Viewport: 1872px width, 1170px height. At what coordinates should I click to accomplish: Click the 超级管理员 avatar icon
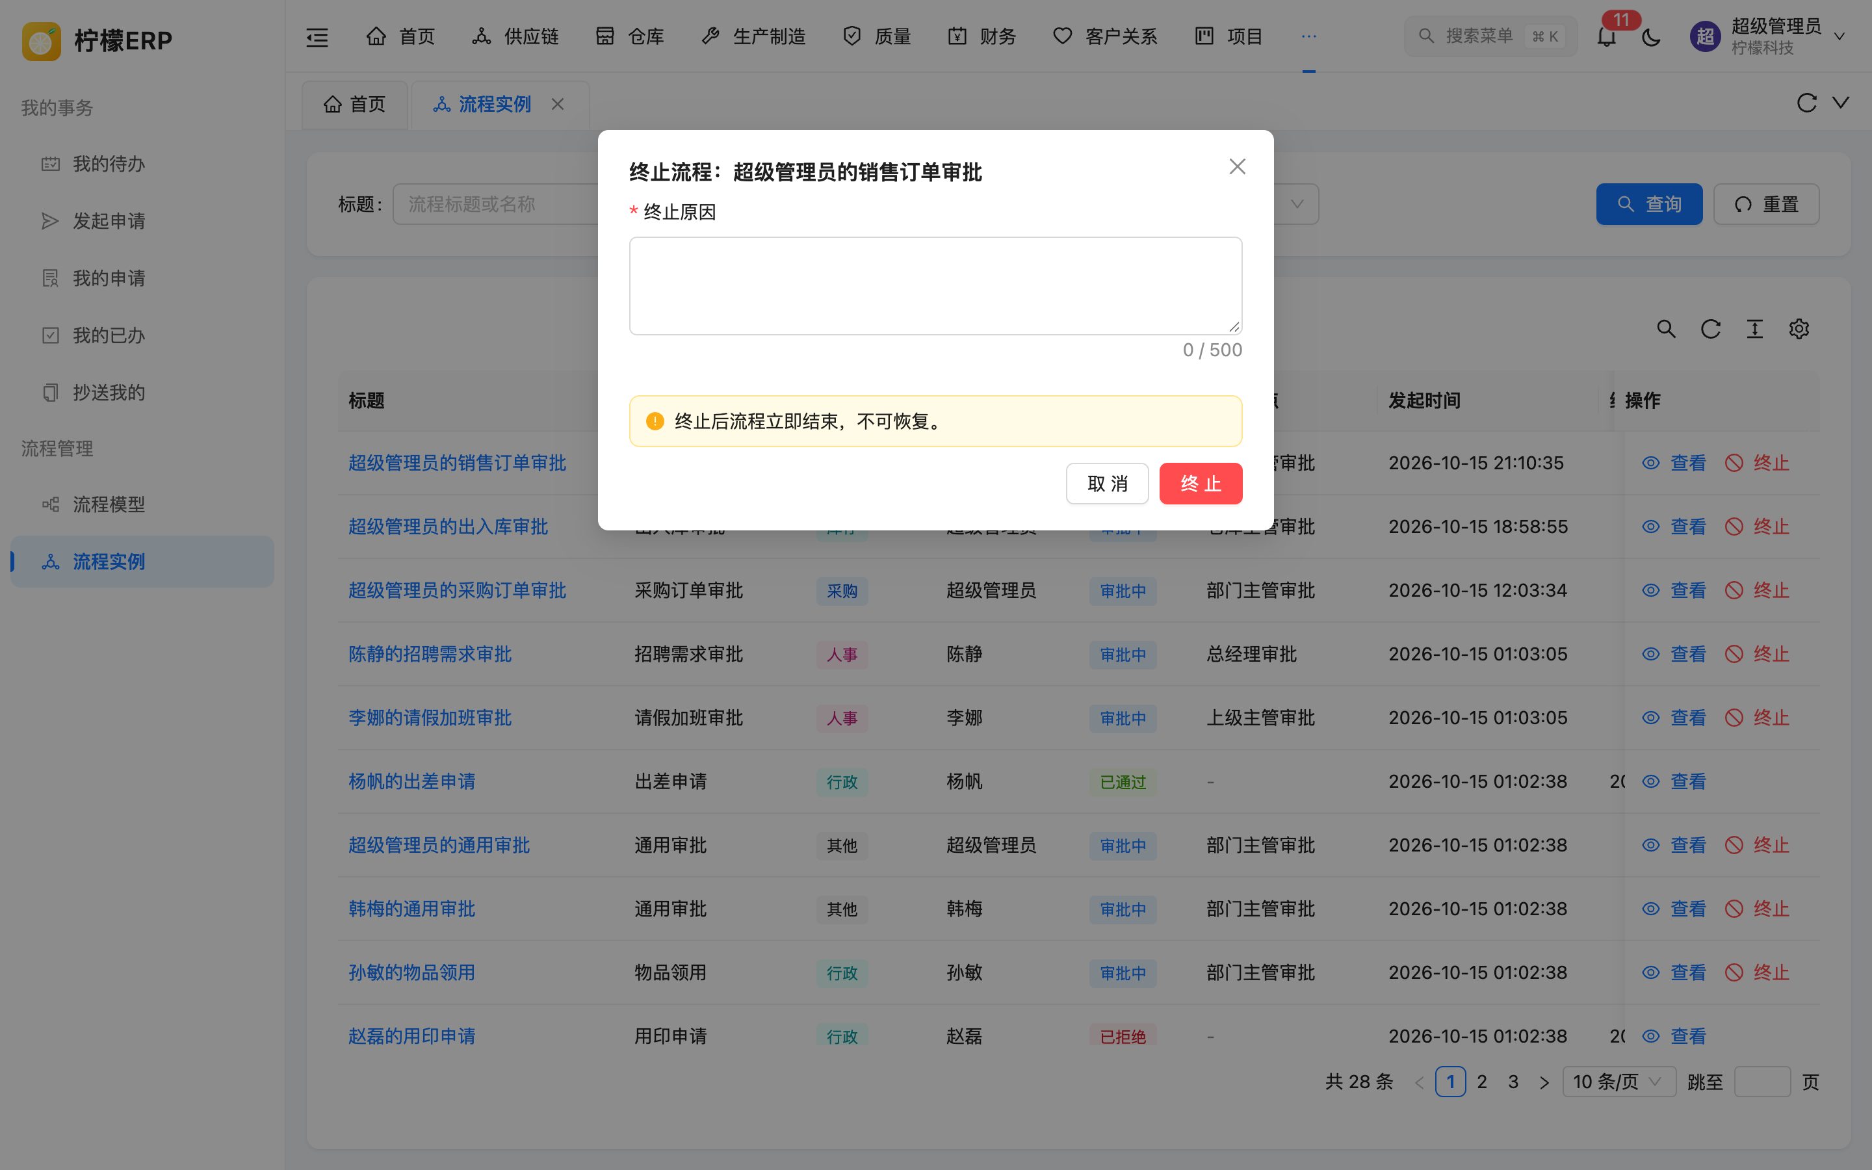tap(1705, 36)
